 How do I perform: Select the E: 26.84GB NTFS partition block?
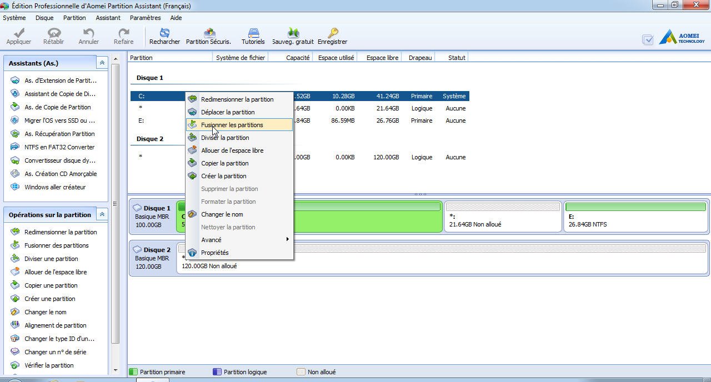635,217
